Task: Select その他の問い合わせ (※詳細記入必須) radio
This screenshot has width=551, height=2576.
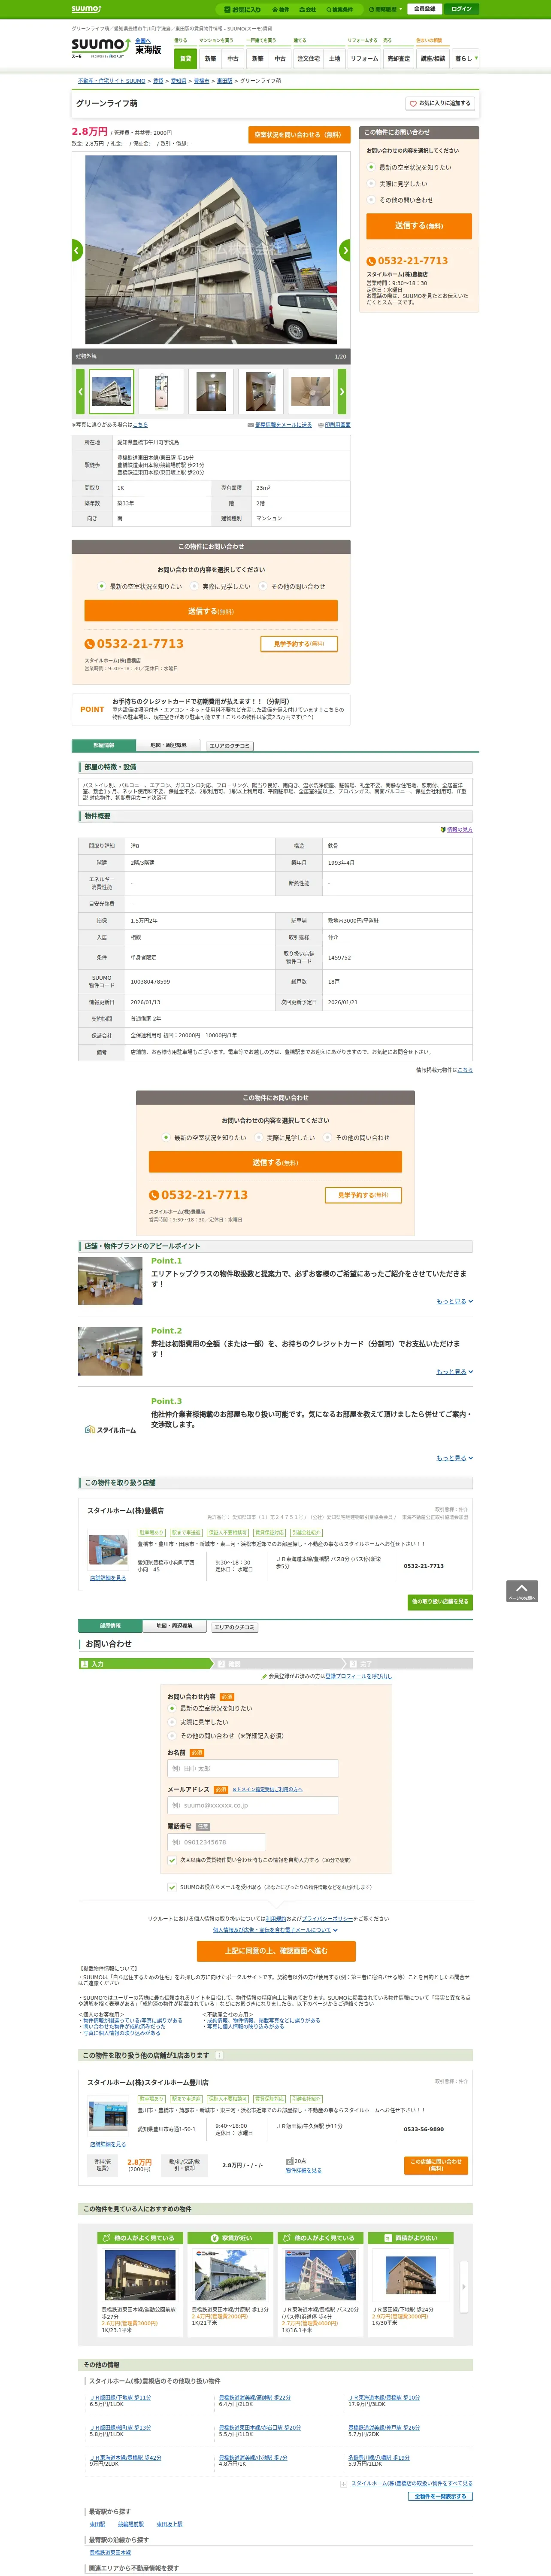Action: pos(172,1736)
